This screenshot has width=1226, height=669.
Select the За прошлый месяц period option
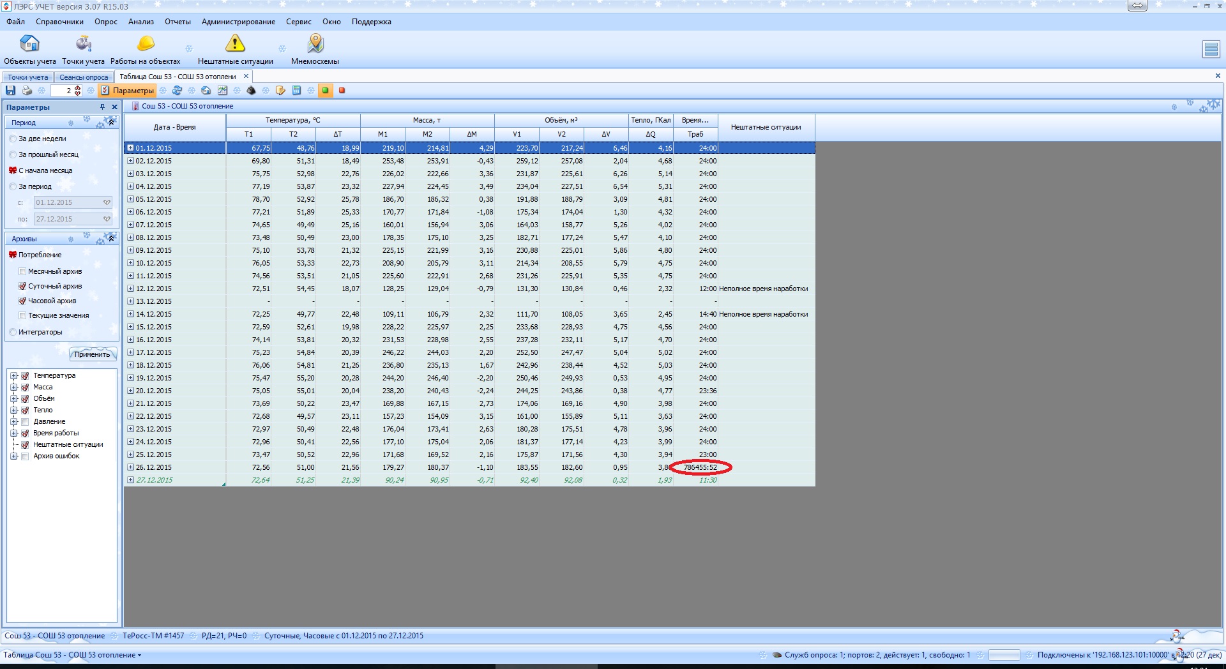[13, 154]
